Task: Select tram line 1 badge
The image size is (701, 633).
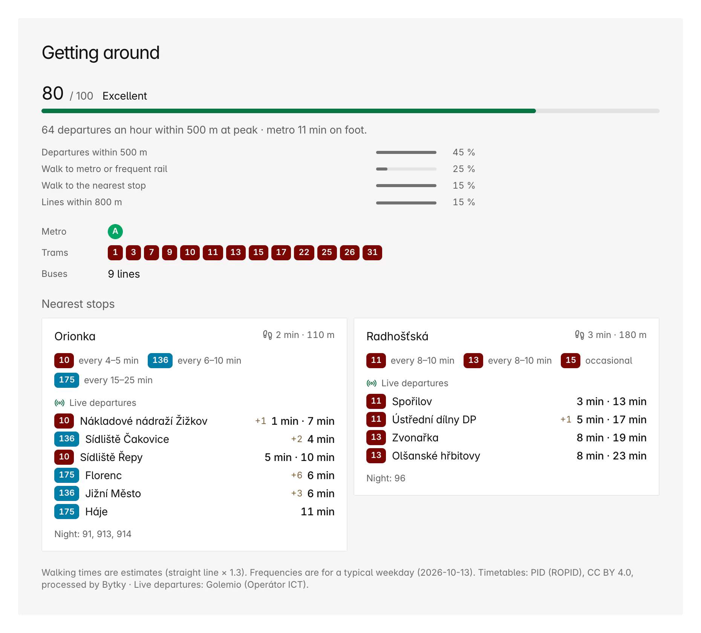Action: coord(115,253)
